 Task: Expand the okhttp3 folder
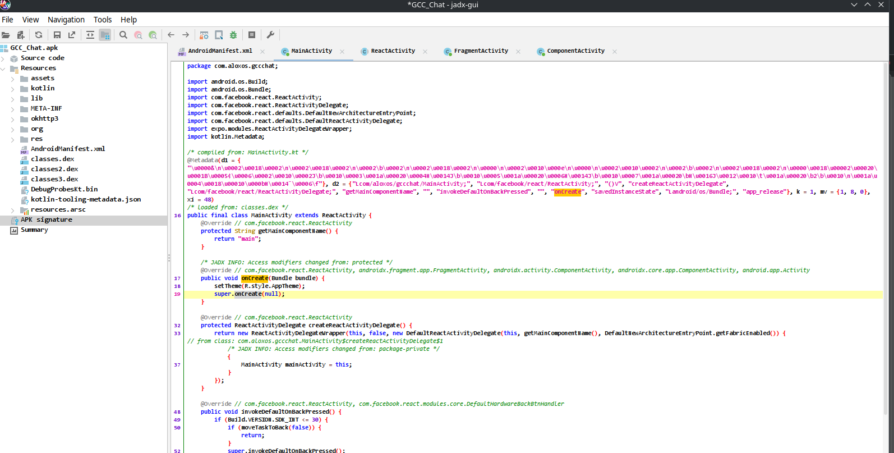pyautogui.click(x=13, y=119)
